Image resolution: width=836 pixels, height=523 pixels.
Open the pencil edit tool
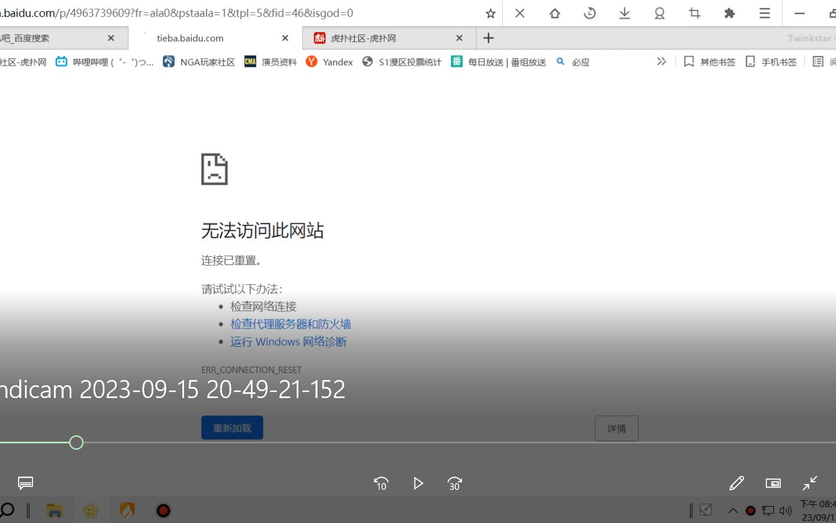(x=736, y=483)
